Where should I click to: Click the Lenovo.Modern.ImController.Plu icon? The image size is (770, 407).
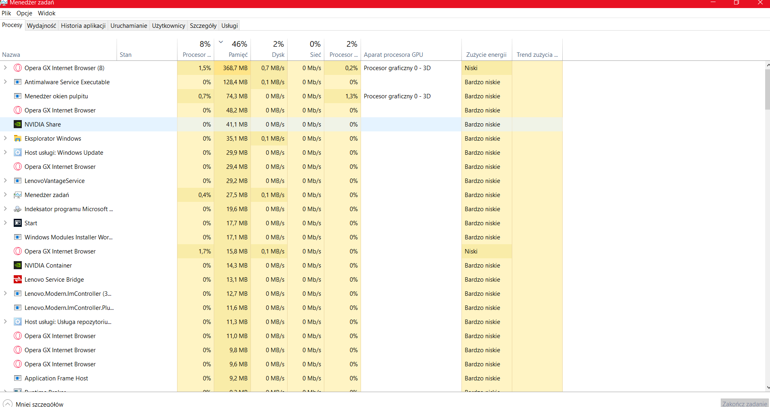coord(18,308)
